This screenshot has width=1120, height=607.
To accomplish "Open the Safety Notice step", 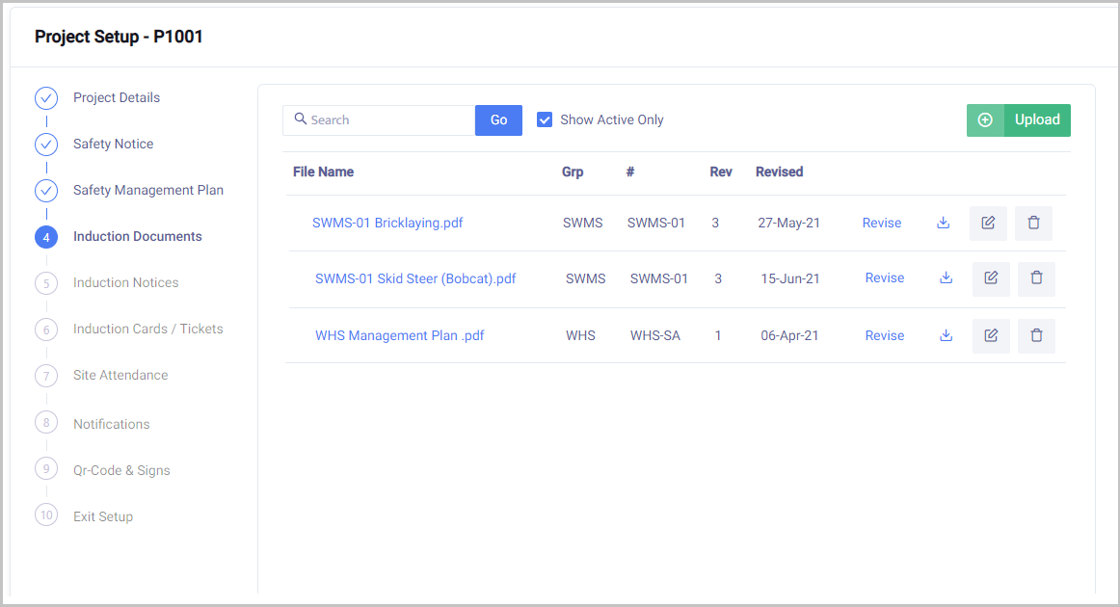I will (113, 144).
